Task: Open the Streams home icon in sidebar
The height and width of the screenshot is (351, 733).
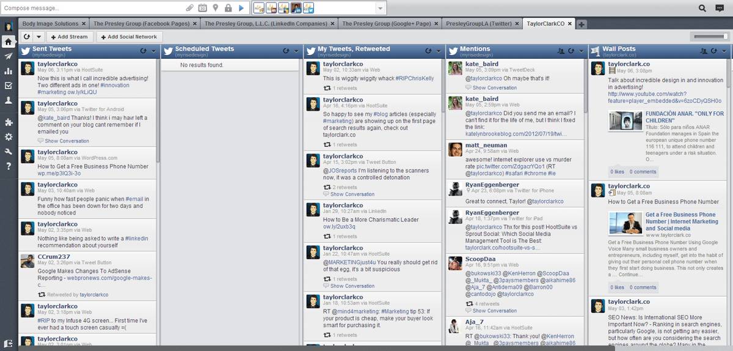Action: click(x=9, y=42)
